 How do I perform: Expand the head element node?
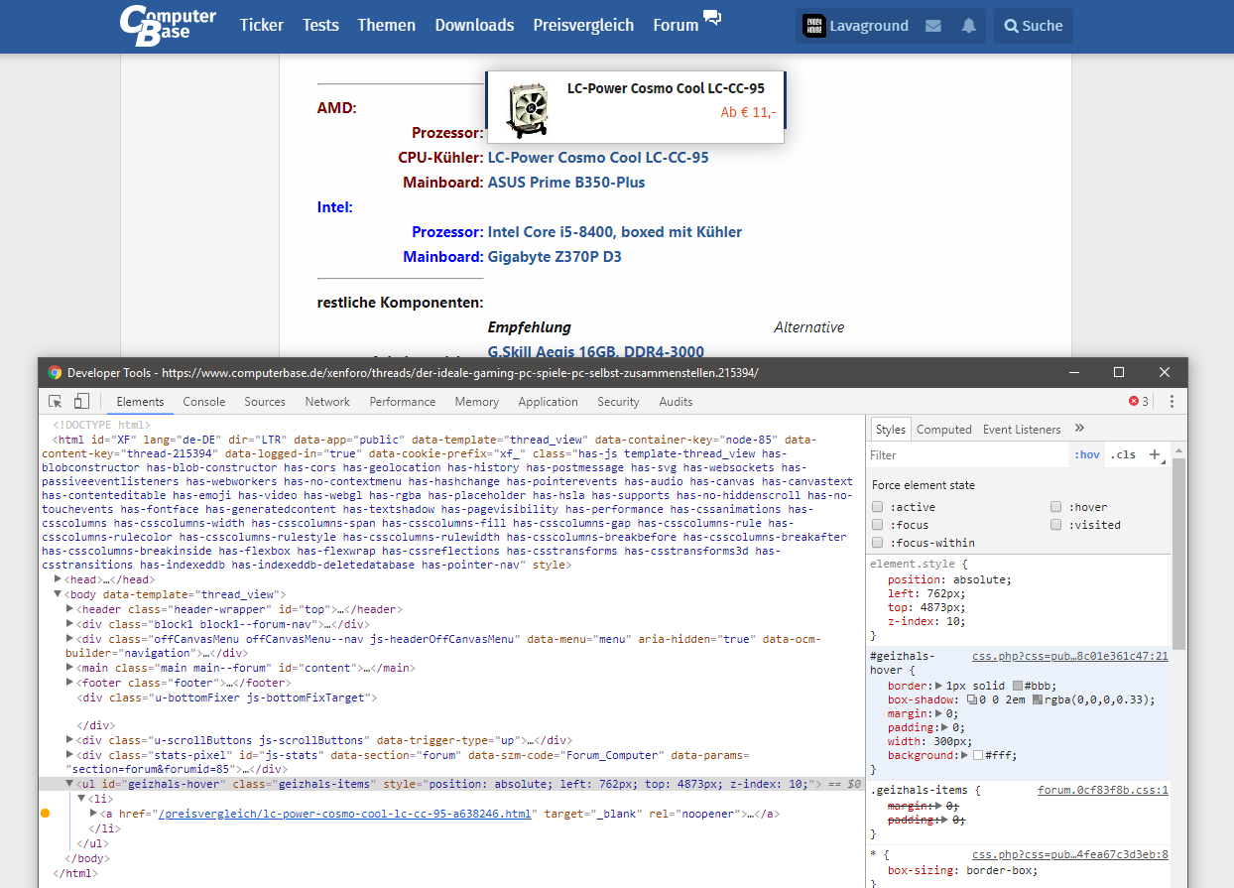click(59, 579)
